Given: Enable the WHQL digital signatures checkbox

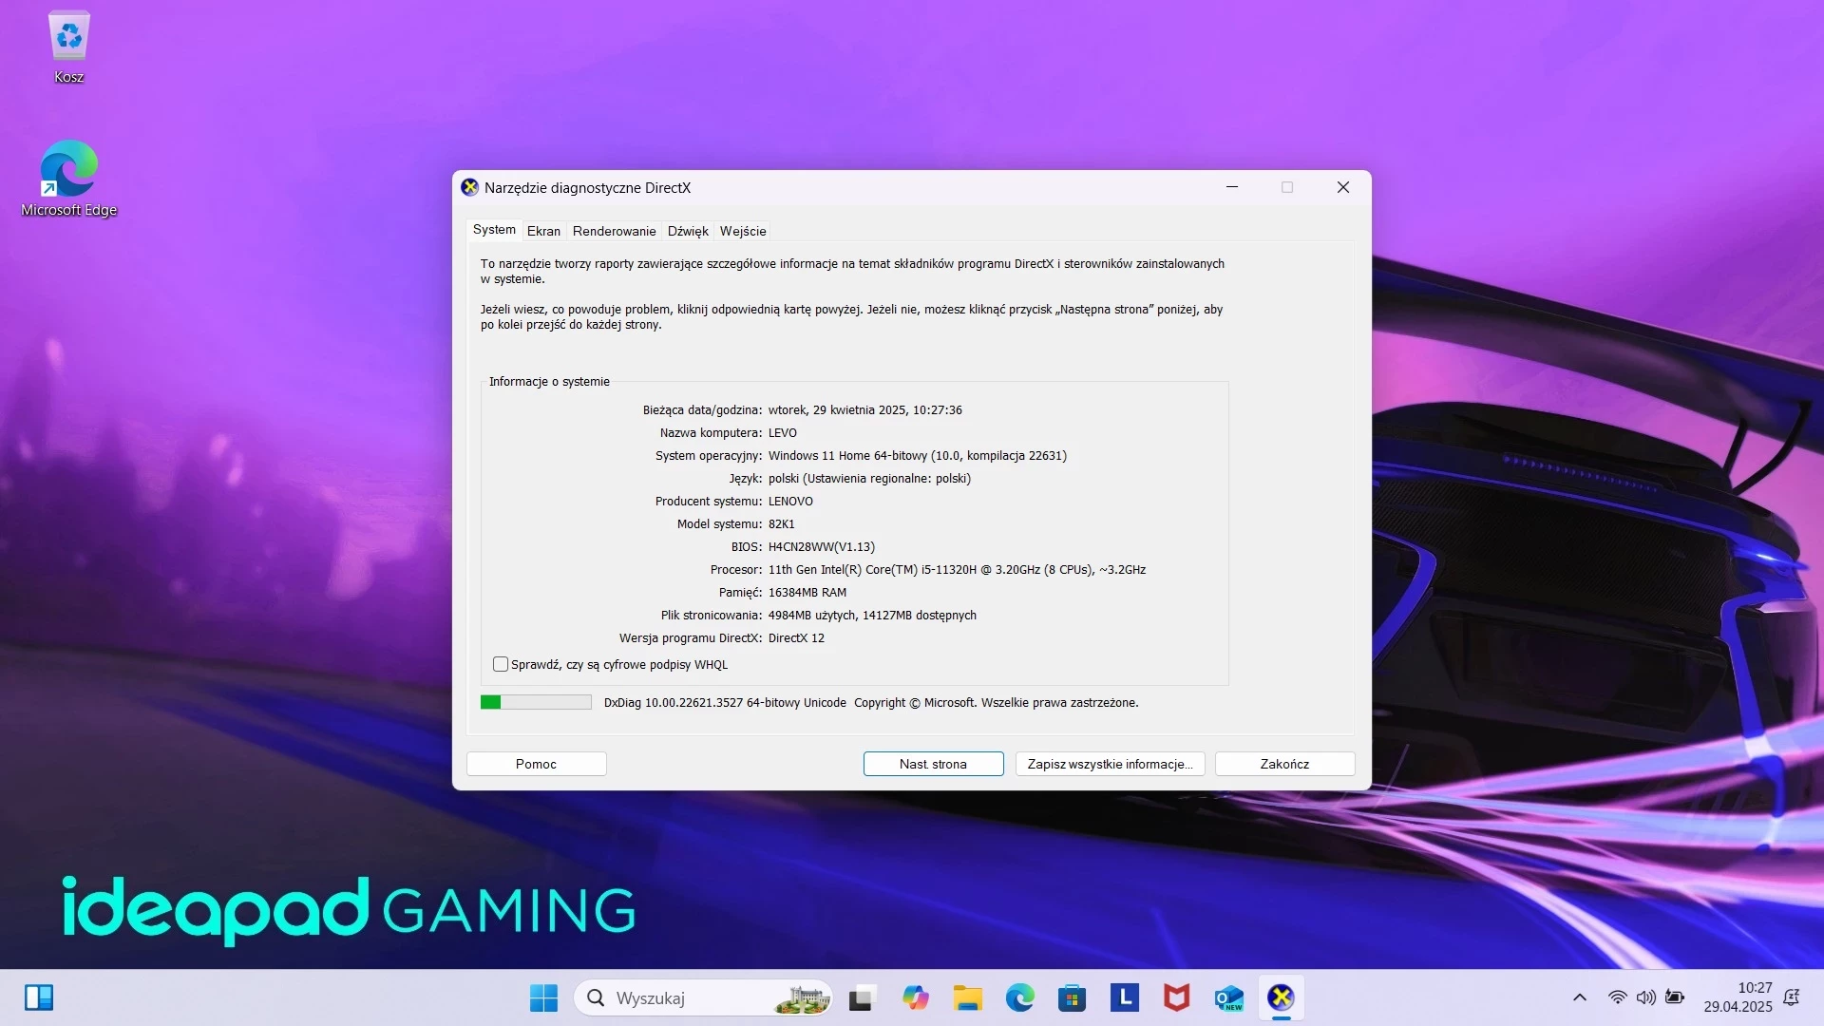Looking at the screenshot, I should [x=501, y=664].
